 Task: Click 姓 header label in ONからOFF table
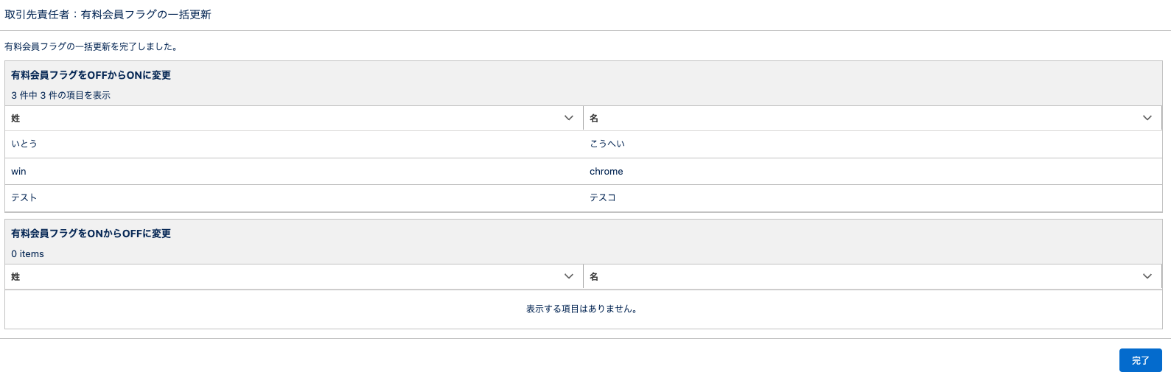point(15,276)
